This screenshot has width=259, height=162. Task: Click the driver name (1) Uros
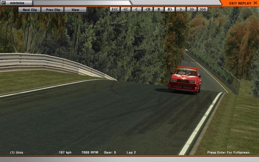[x=17, y=152]
